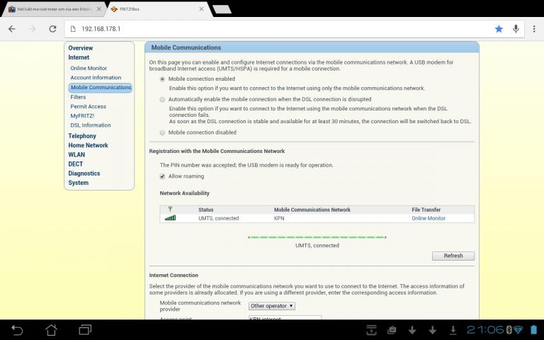
Task: Open the Chrome three-dot overflow menu
Action: [x=534, y=29]
